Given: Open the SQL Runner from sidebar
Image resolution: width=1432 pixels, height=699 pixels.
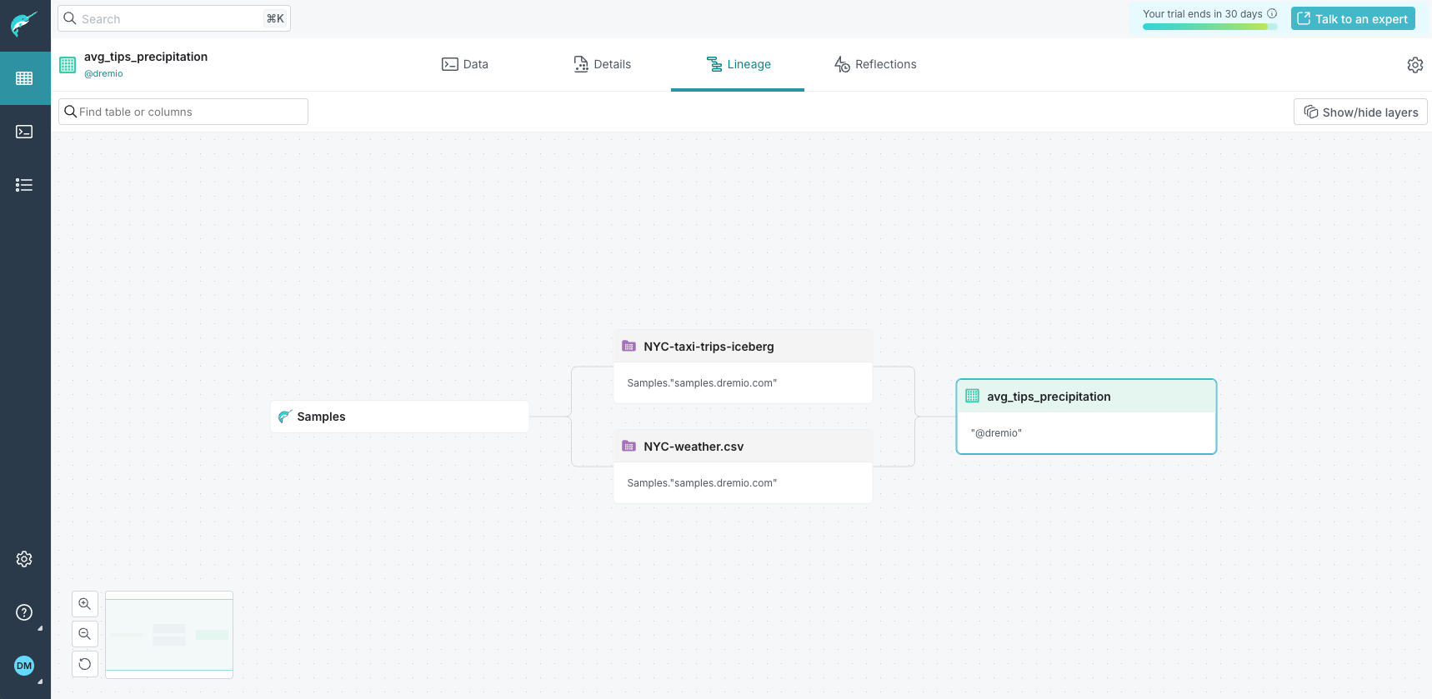Looking at the screenshot, I should click(24, 132).
